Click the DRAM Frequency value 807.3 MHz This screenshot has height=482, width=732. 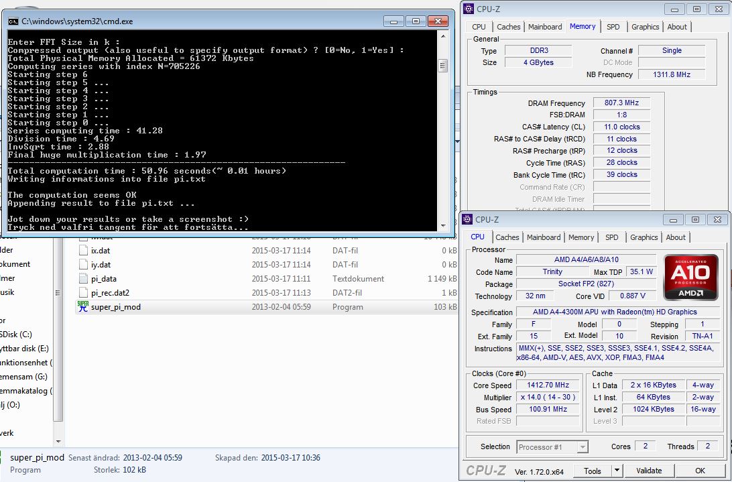(x=621, y=103)
